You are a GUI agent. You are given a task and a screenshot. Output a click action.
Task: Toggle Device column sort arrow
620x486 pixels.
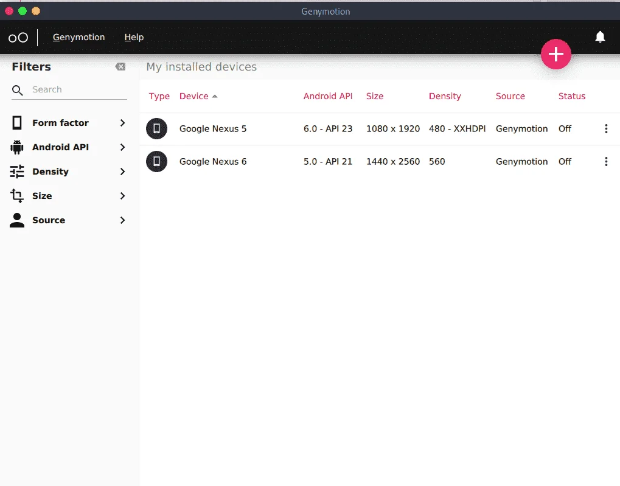coord(215,97)
